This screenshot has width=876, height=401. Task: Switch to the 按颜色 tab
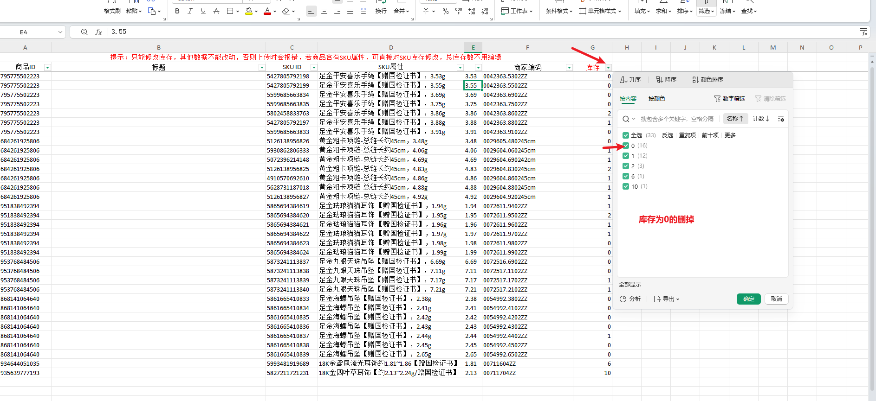tap(656, 99)
